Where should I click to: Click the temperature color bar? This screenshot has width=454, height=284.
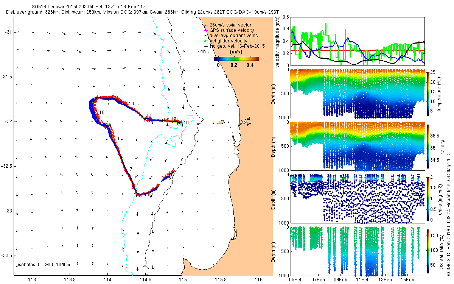coord(428,94)
